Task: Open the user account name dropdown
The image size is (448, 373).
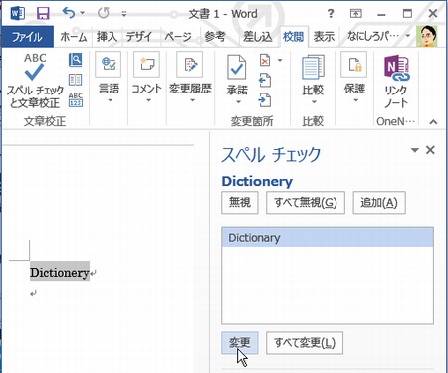Action: (x=378, y=36)
